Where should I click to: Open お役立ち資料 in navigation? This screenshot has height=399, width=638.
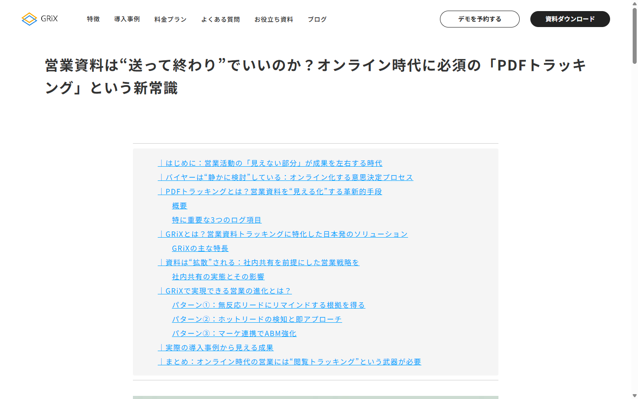(274, 19)
